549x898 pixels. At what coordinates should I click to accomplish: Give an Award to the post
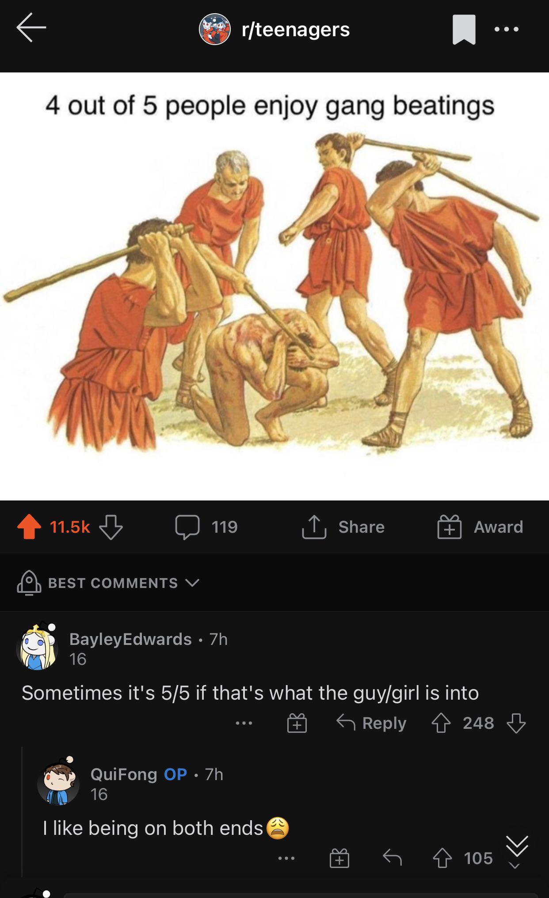(480, 527)
